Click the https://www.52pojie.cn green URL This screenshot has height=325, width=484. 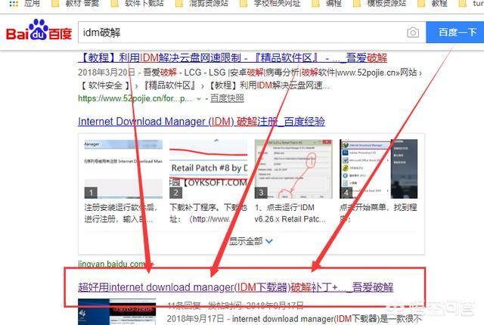135,98
